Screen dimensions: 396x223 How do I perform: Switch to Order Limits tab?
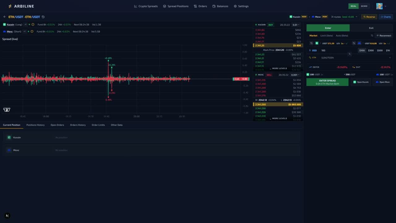(98, 125)
